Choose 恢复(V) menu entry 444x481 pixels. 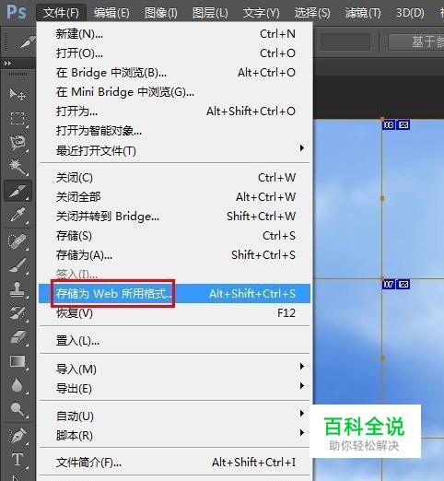[174, 312]
